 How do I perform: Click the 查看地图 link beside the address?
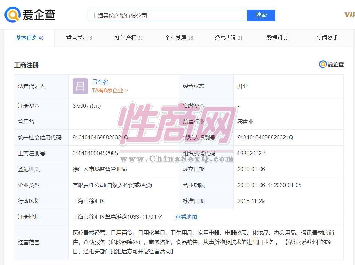point(186,217)
